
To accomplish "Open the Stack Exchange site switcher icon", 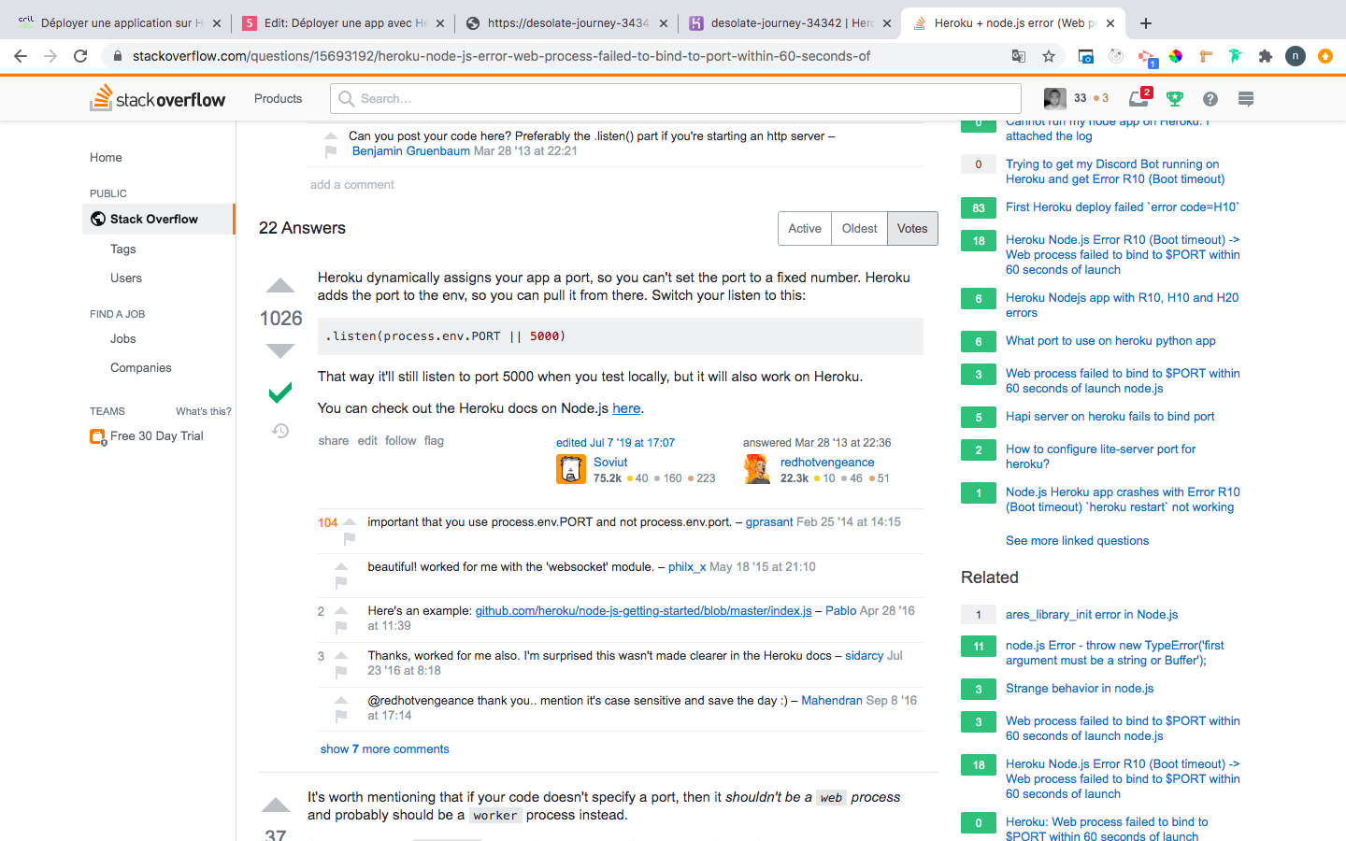I will 1245,98.
